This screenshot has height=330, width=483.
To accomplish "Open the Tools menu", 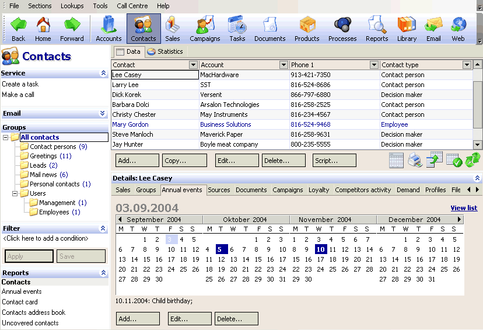I will [x=100, y=6].
